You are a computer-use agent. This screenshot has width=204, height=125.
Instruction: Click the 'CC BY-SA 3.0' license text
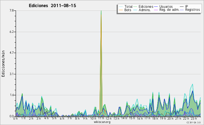click(193, 122)
